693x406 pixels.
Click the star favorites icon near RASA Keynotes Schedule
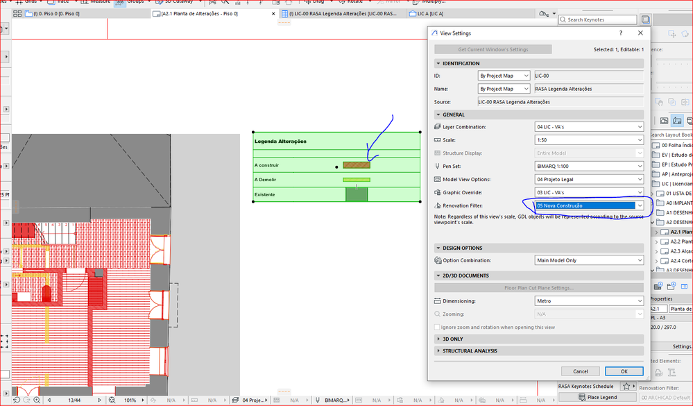pyautogui.click(x=626, y=386)
